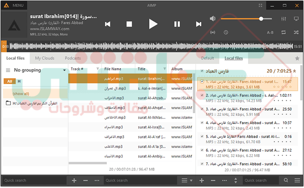This screenshot has height=188, width=304.
Task: Start playback with the large play button
Action: click(153, 24)
